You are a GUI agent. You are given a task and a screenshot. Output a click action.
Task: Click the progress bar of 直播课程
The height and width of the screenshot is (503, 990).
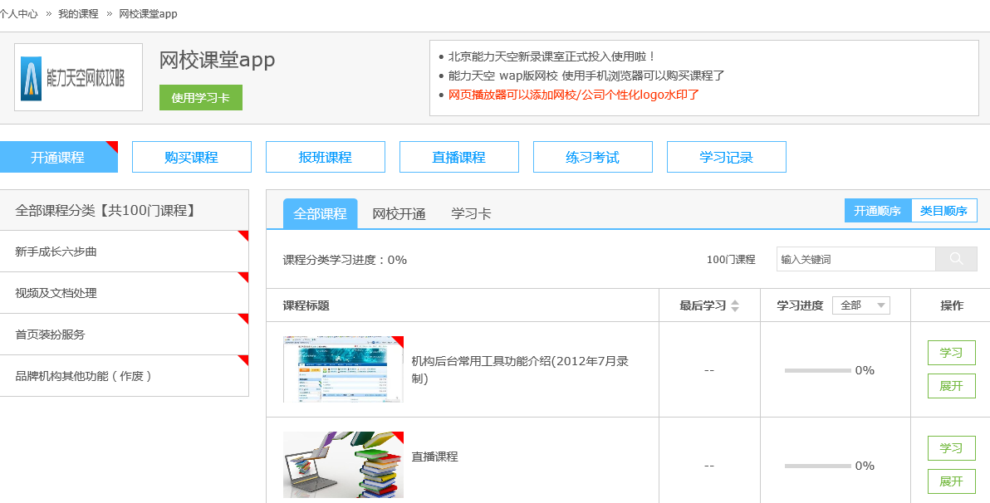[817, 466]
